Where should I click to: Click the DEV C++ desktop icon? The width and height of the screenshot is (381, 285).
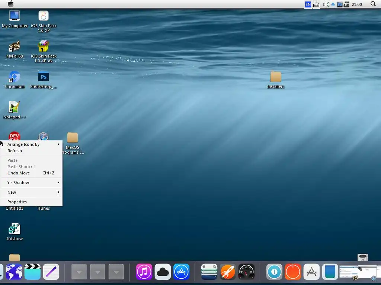click(x=15, y=136)
